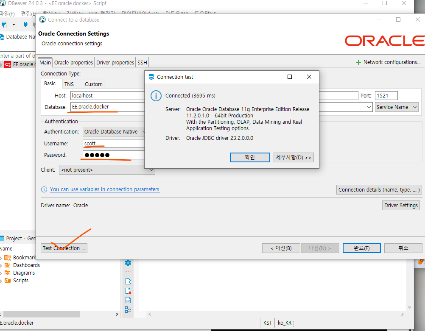Click Network configurations... link

pos(392,62)
